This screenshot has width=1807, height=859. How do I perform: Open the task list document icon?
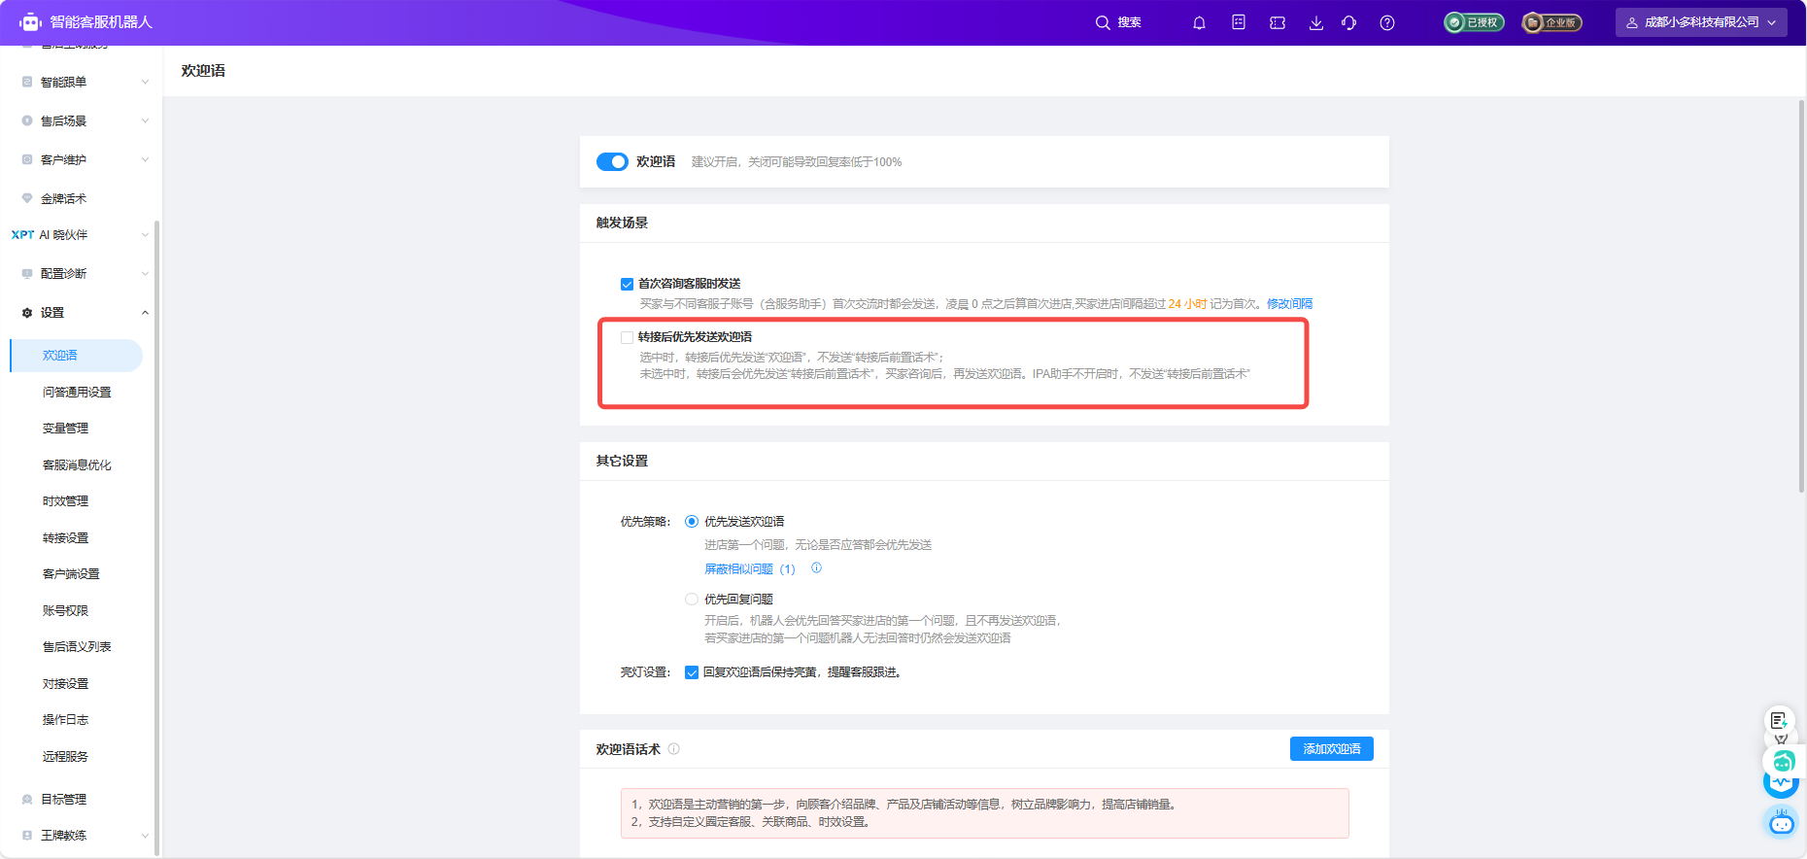tap(1239, 22)
